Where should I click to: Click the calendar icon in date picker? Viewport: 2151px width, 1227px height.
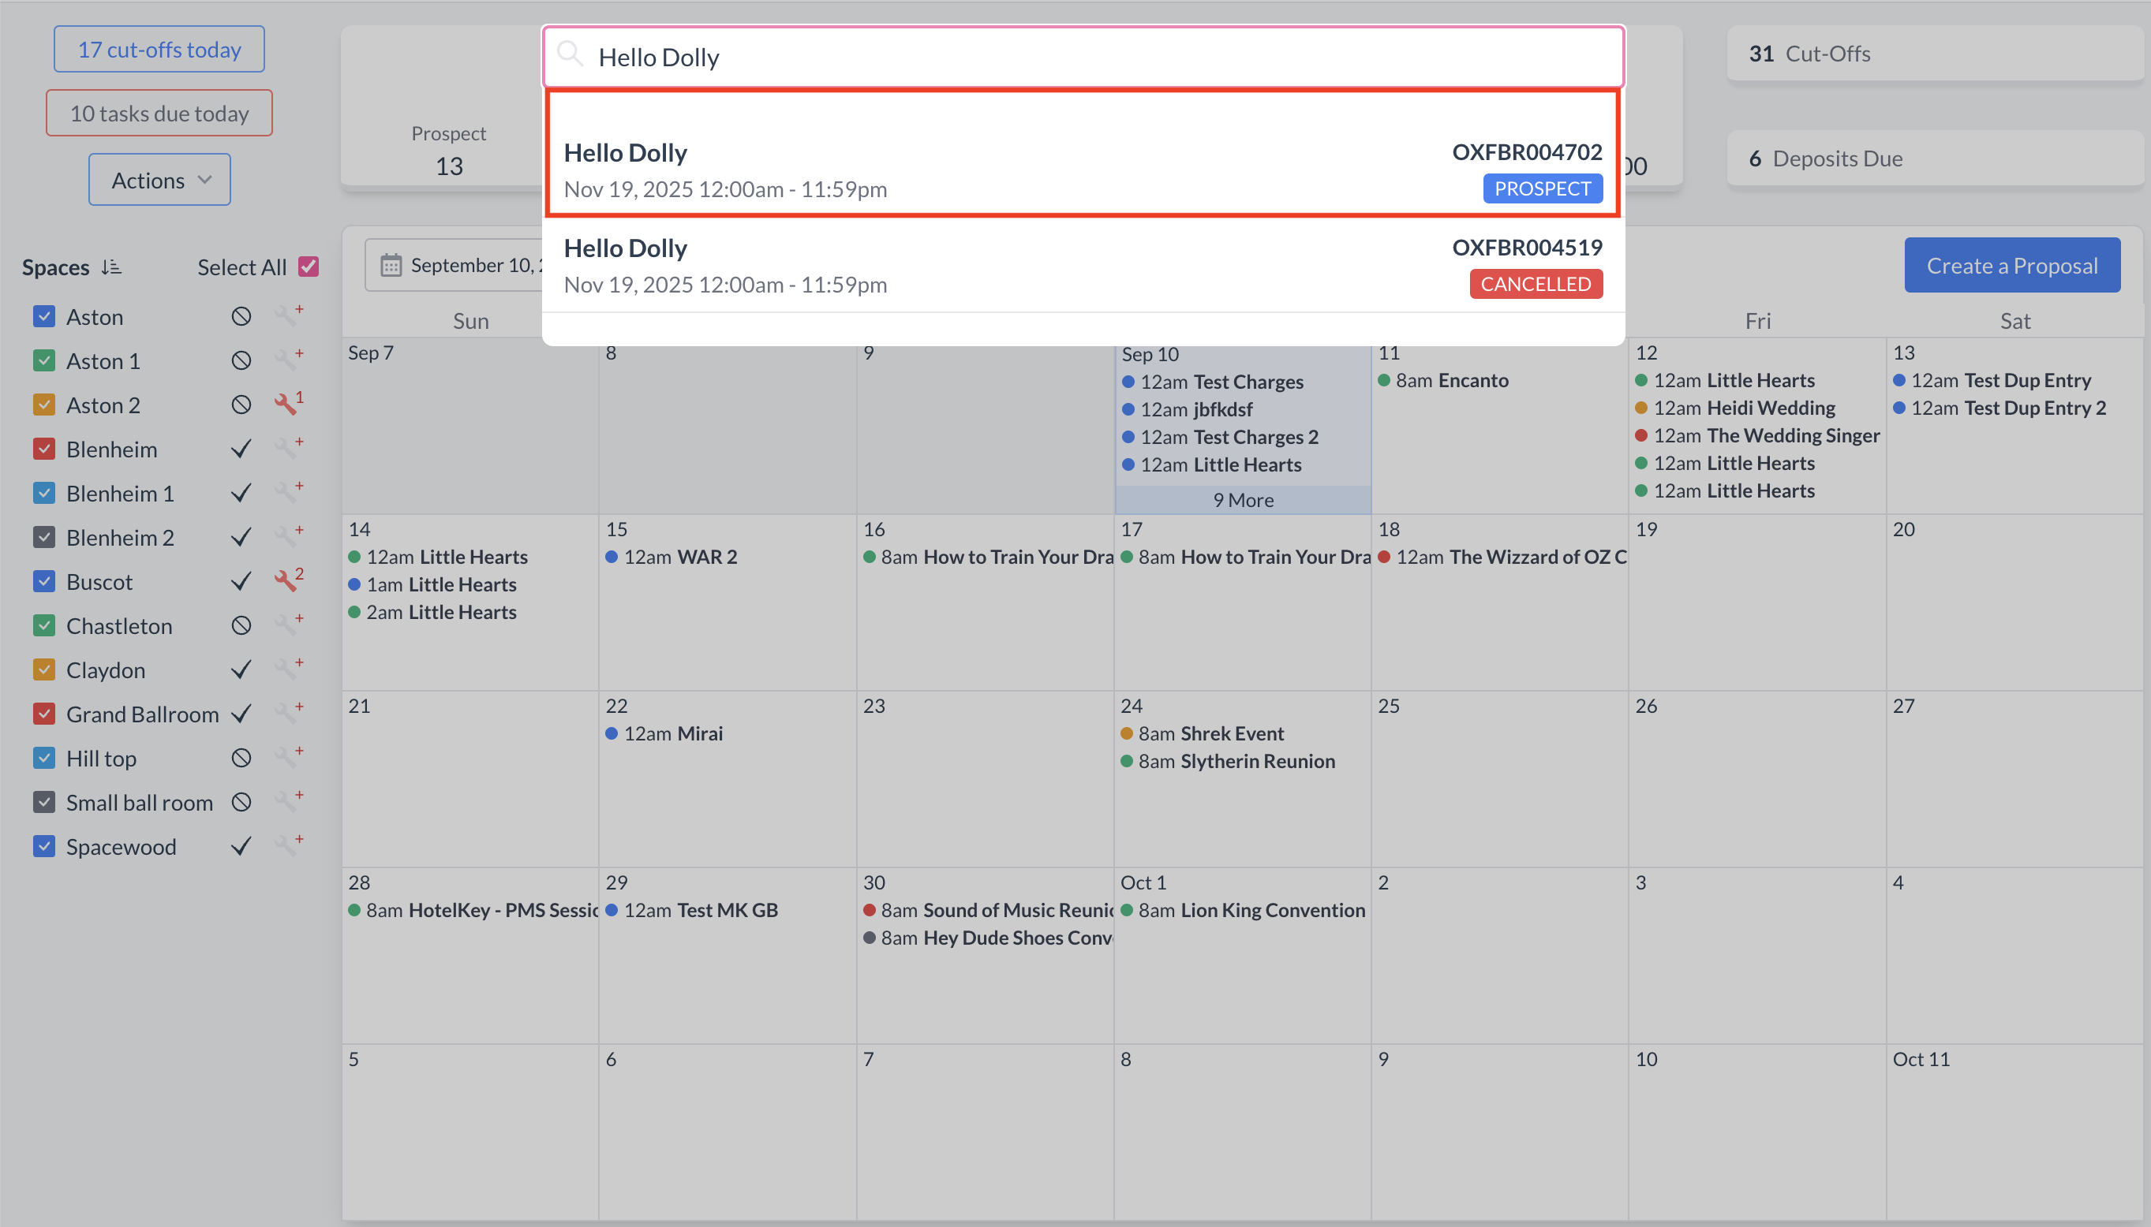pyautogui.click(x=391, y=266)
